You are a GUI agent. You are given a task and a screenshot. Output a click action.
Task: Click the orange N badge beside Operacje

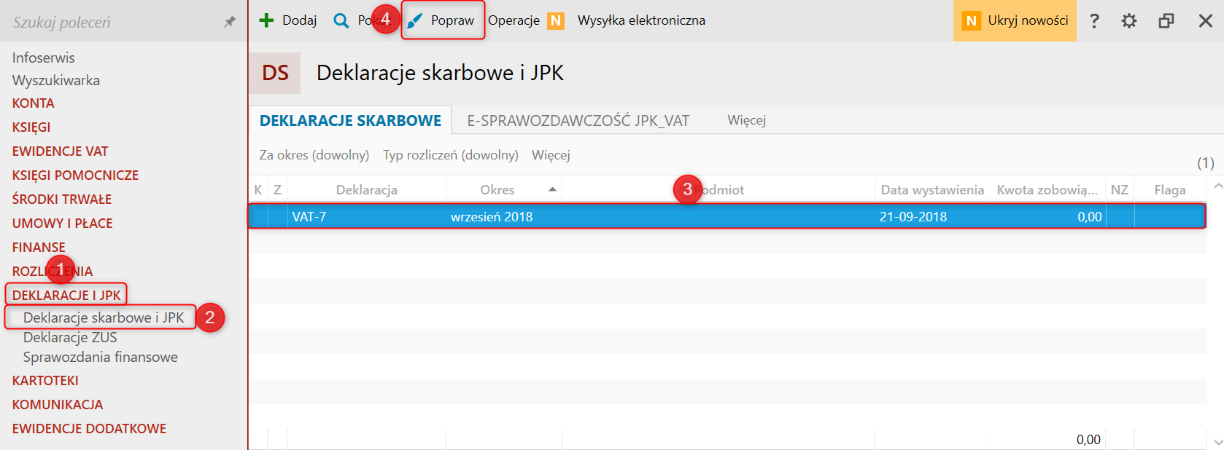pos(556,21)
